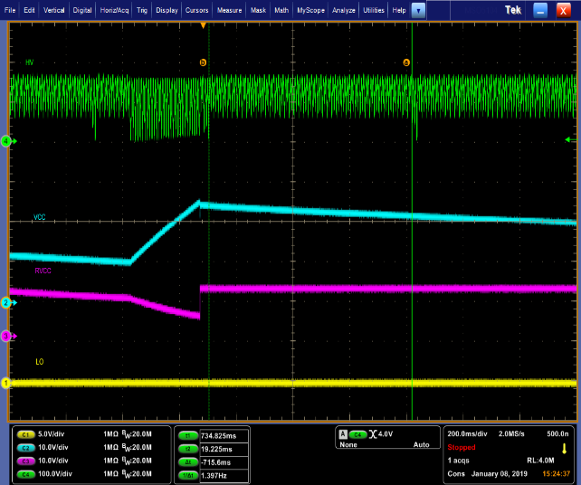Select cursor b marker on the graticule
The height and width of the screenshot is (485, 581).
203,62
